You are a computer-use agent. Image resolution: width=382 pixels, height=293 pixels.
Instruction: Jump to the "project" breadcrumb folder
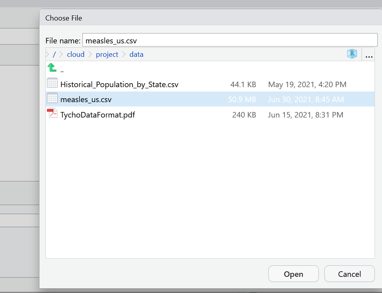[107, 54]
